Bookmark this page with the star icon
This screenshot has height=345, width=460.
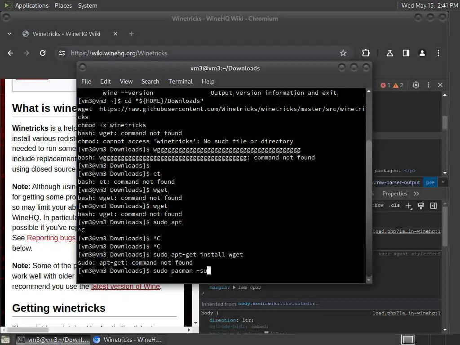click(x=343, y=53)
